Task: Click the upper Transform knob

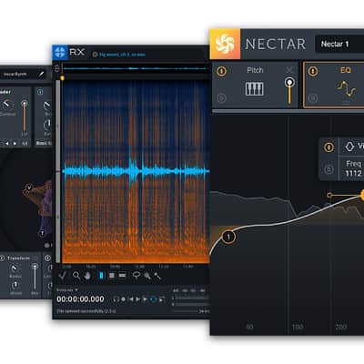Action: (14, 268)
